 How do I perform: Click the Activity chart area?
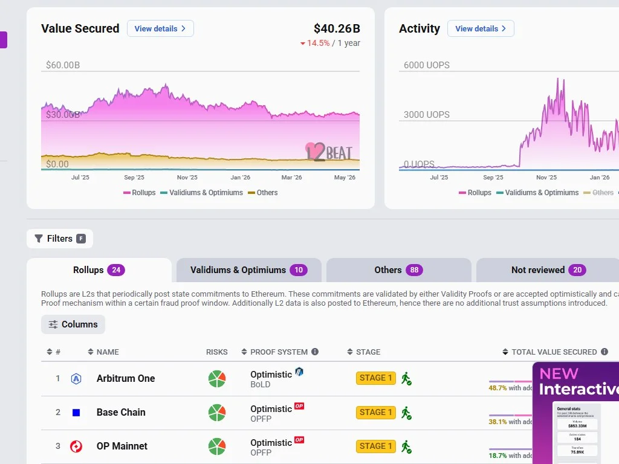(509, 120)
